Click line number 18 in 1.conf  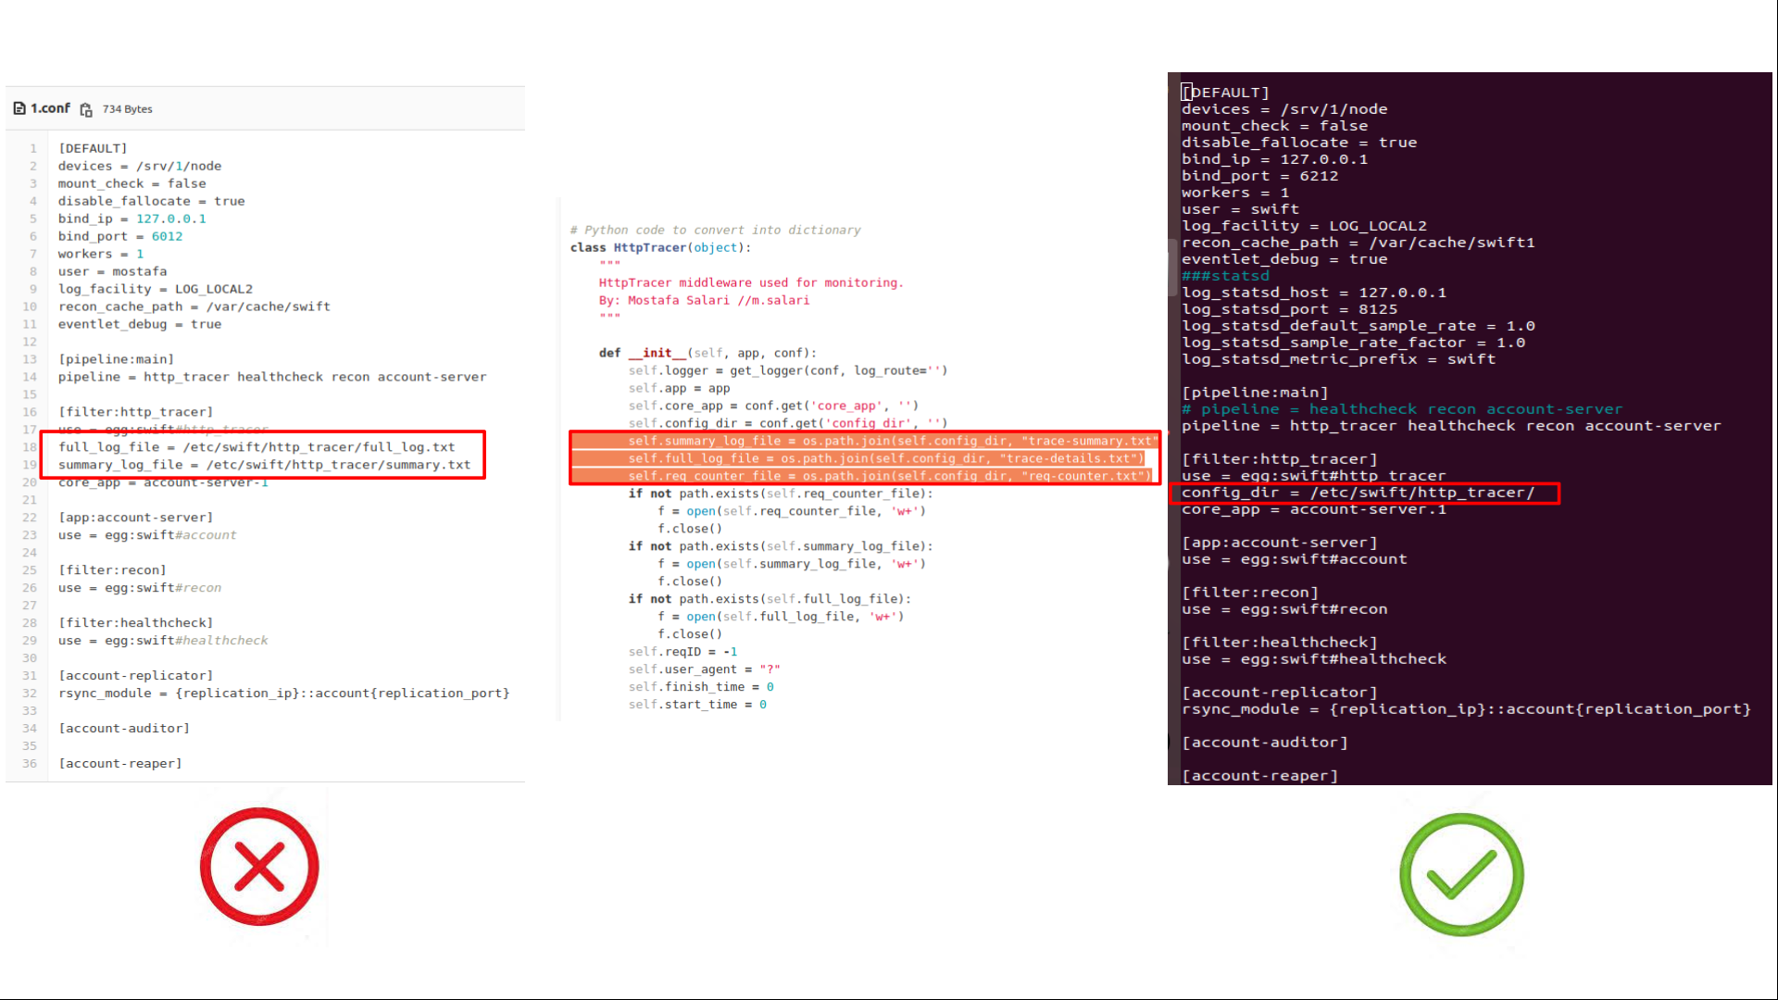30,447
